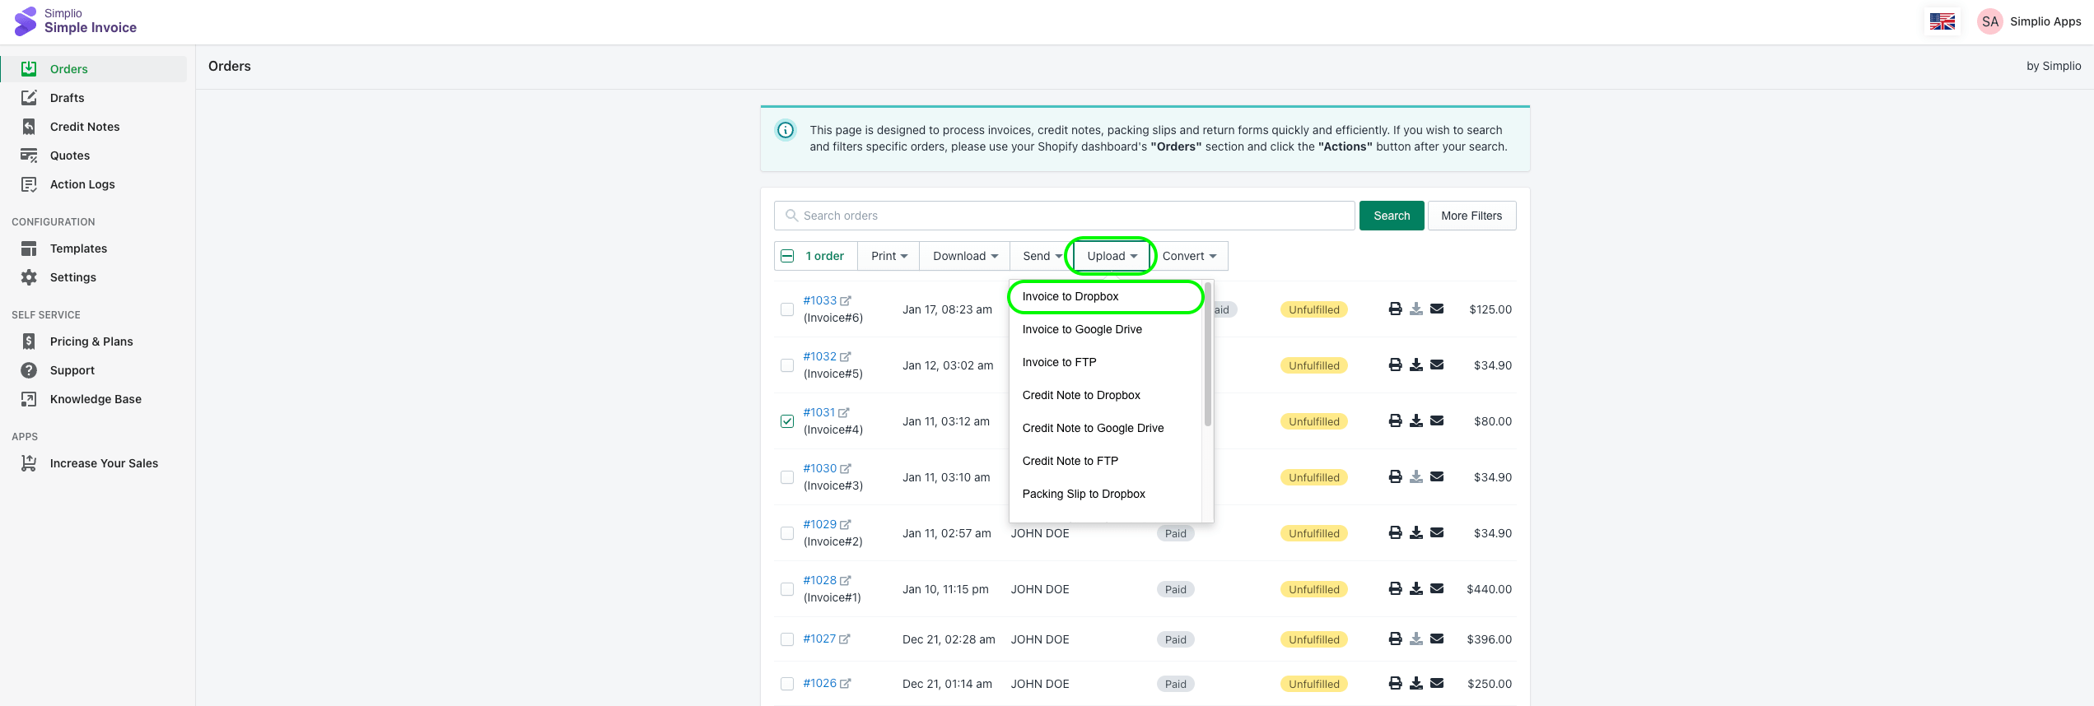2094x706 pixels.
Task: Print order #1032 with printer icon
Action: [1395, 365]
